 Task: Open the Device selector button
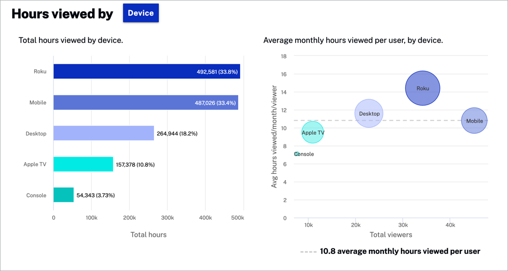(x=141, y=13)
